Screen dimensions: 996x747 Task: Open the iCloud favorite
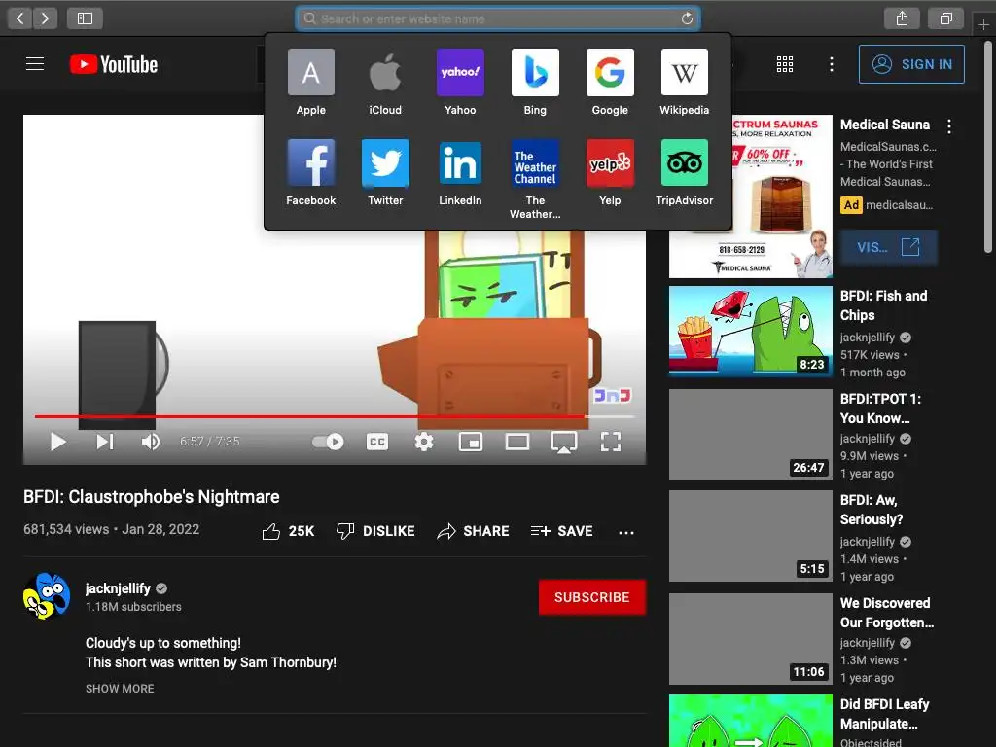[x=385, y=83]
